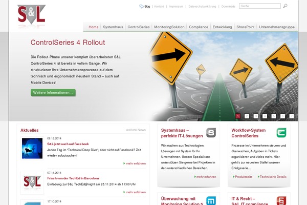Select slider page 7
This screenshot has width=307, height=205.
point(292,116)
